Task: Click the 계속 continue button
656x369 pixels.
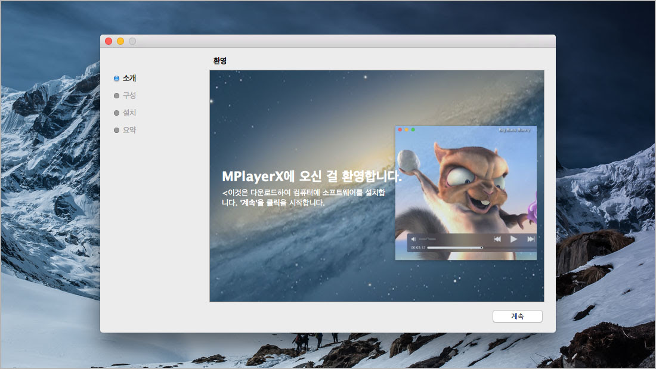Action: tap(517, 317)
